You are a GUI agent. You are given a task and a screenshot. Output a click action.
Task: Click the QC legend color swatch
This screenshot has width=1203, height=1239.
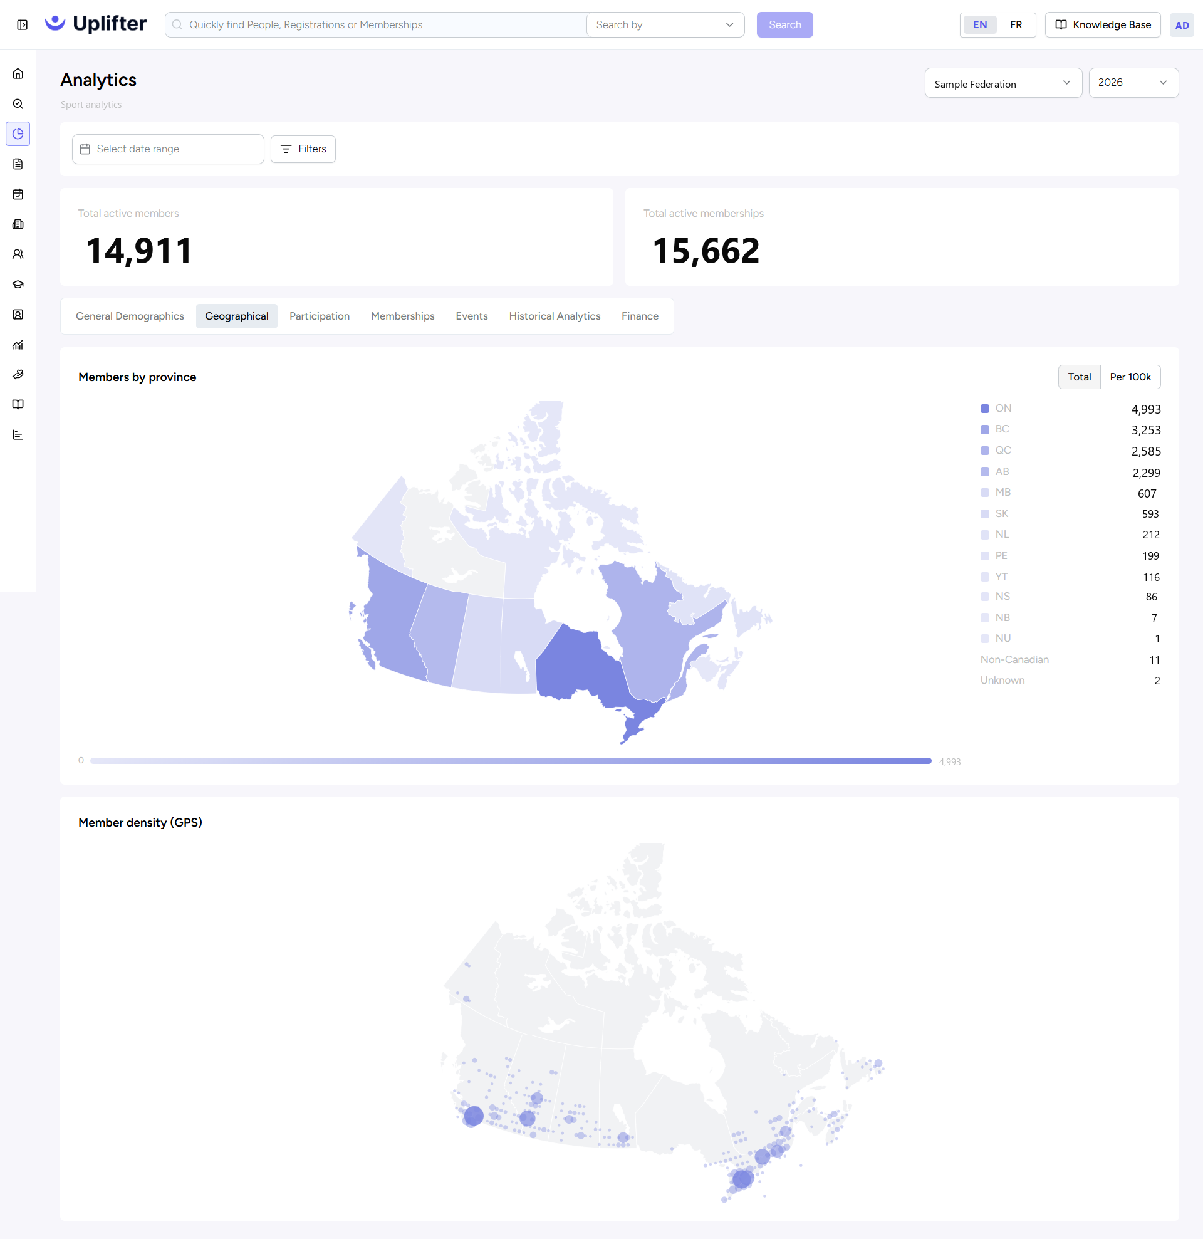coord(984,451)
